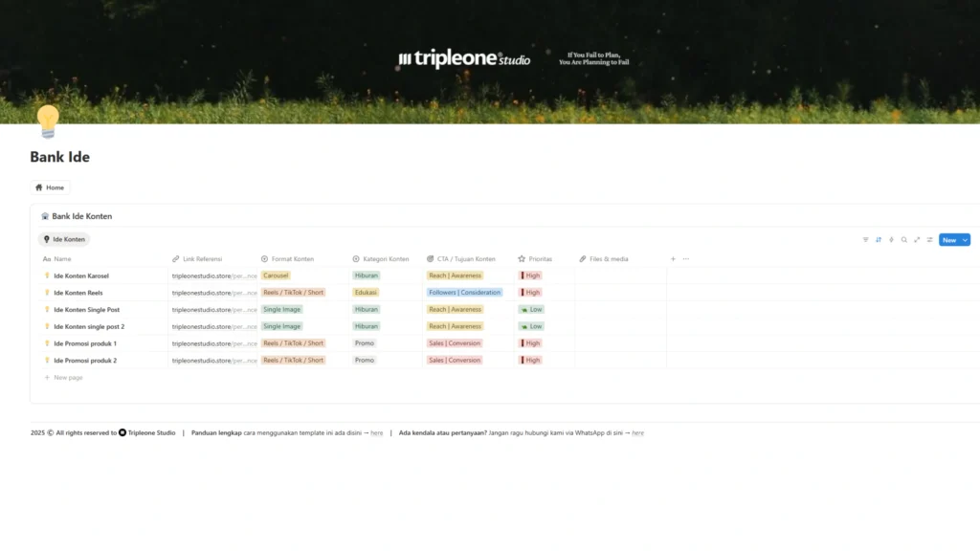The image size is (980, 551).
Task: Click the Home navigation button
Action: (50, 187)
